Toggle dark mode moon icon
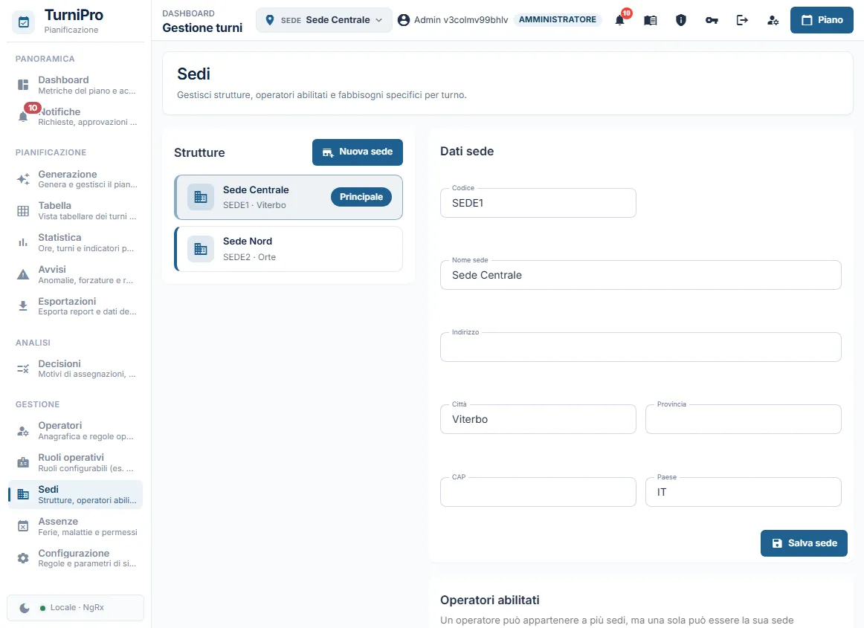Viewport: 864px width, 628px height. point(25,608)
